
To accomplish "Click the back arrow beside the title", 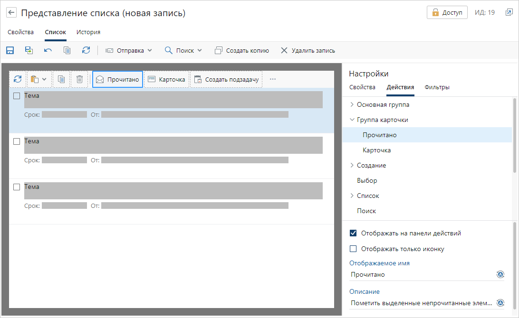I will [x=11, y=13].
